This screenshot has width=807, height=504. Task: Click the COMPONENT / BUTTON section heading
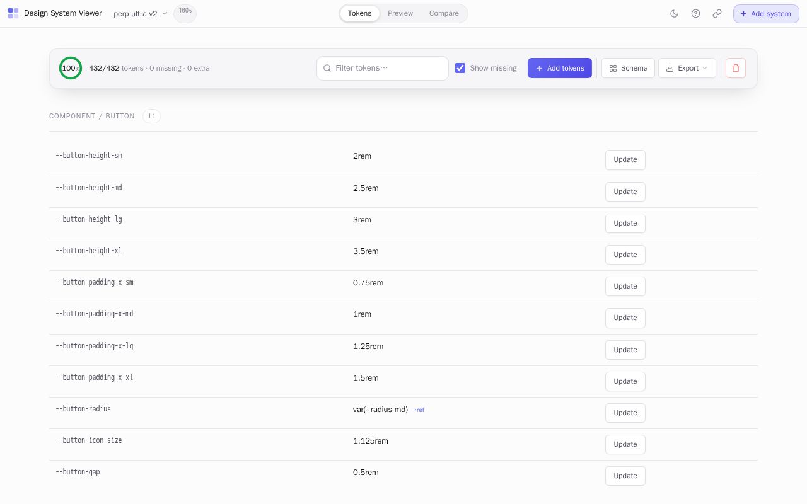pos(92,116)
